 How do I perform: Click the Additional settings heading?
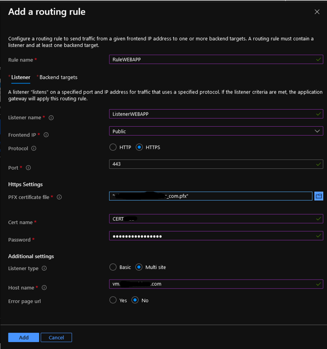pos(31,256)
